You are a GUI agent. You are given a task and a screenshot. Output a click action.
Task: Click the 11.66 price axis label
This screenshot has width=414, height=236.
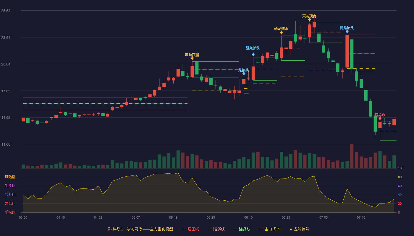coord(6,145)
